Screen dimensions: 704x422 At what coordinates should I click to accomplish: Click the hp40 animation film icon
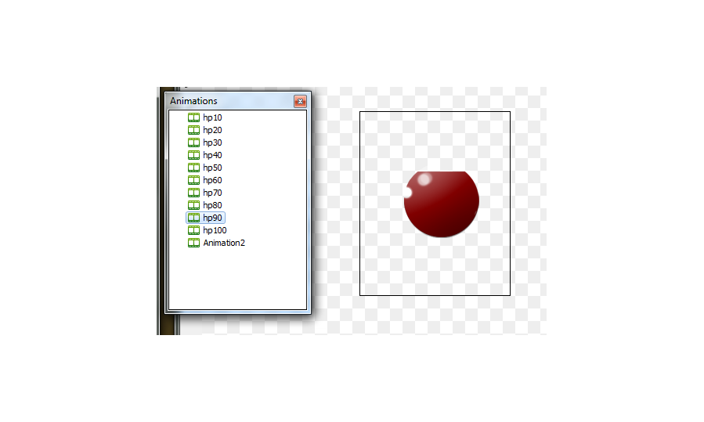click(193, 155)
